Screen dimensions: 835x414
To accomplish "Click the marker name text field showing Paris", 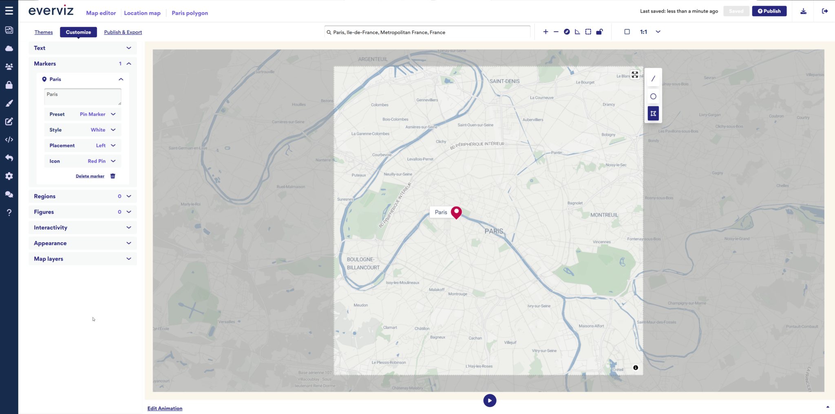I will [82, 96].
